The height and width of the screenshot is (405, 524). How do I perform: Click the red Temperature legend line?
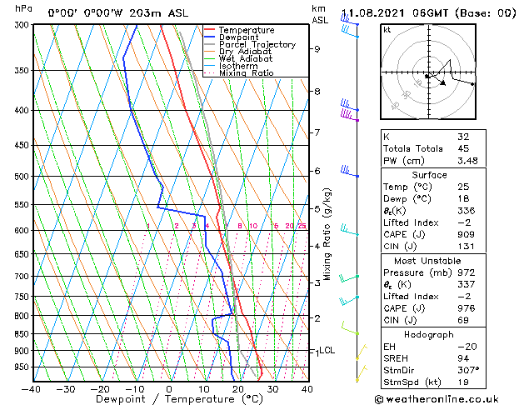coord(209,30)
